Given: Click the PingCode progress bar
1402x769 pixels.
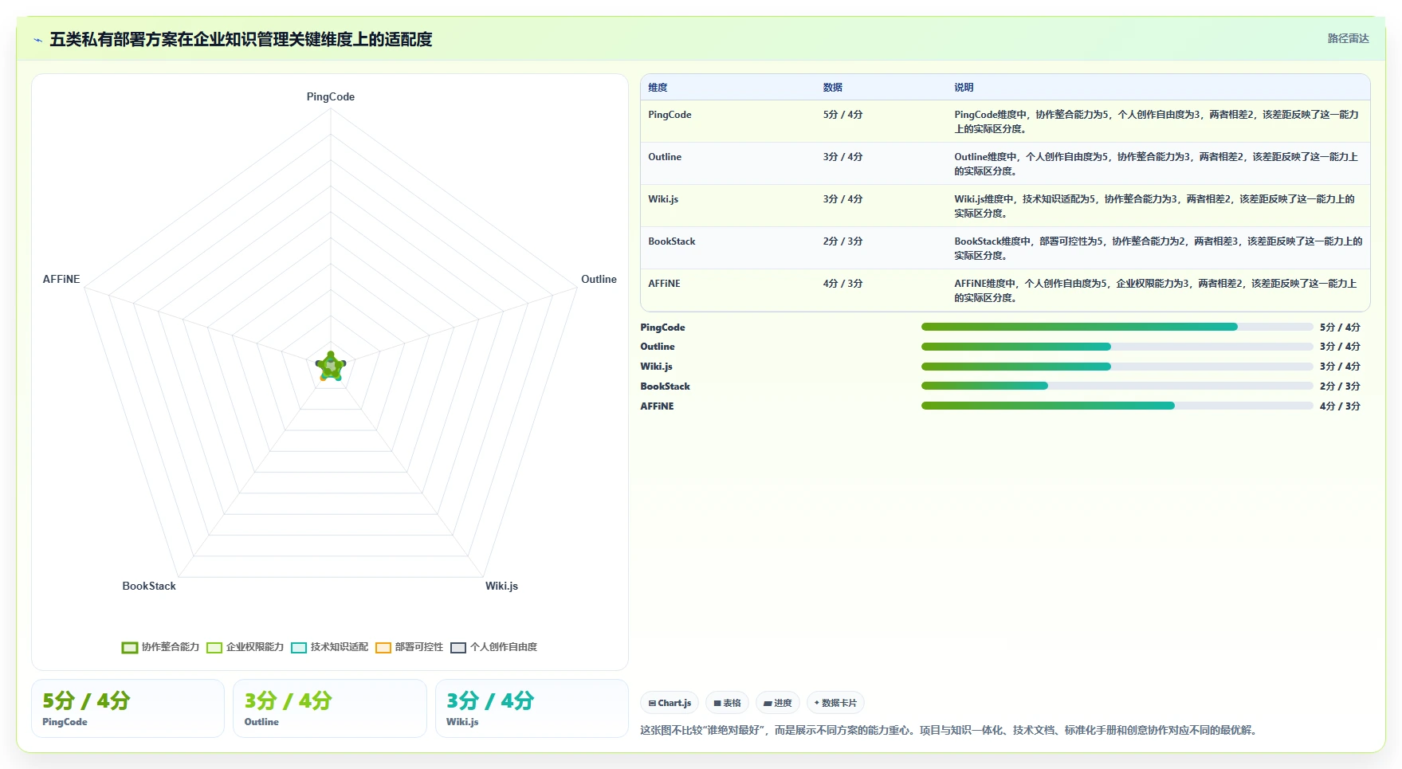Looking at the screenshot, I should tap(1117, 327).
